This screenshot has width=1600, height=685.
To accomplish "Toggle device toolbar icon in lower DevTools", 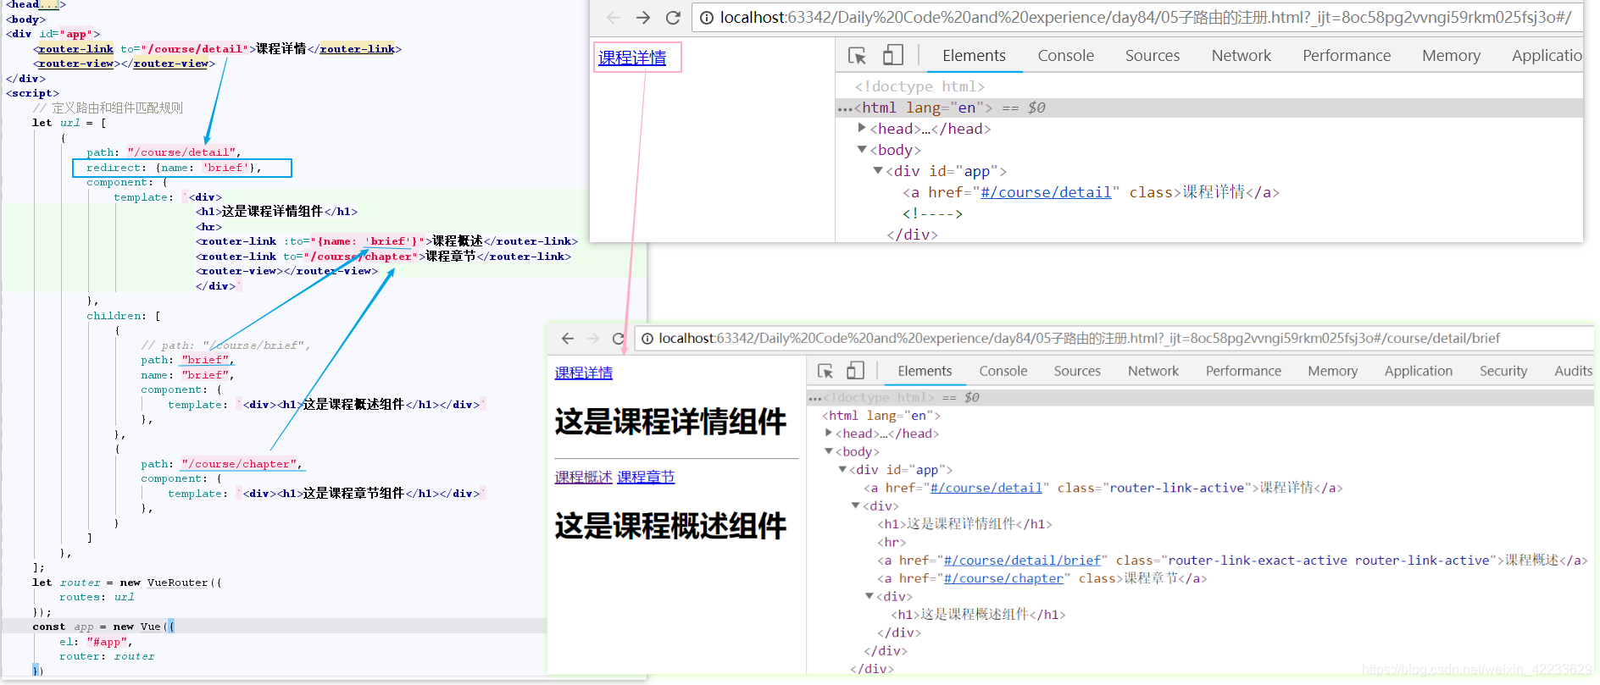I will coord(856,371).
